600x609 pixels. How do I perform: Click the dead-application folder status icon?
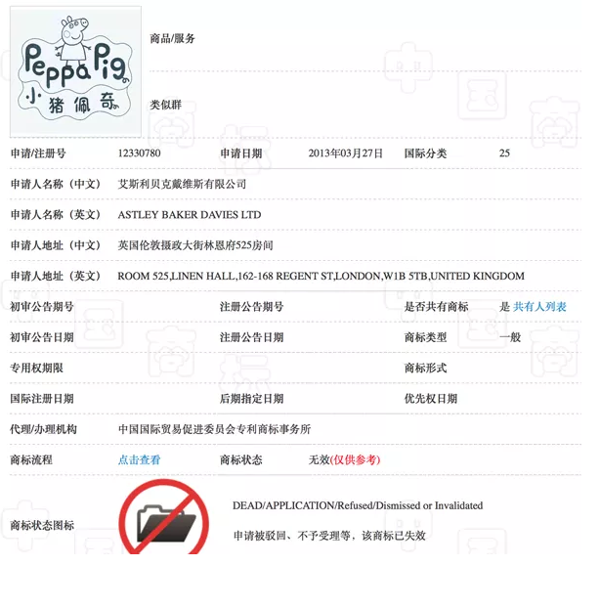164,517
